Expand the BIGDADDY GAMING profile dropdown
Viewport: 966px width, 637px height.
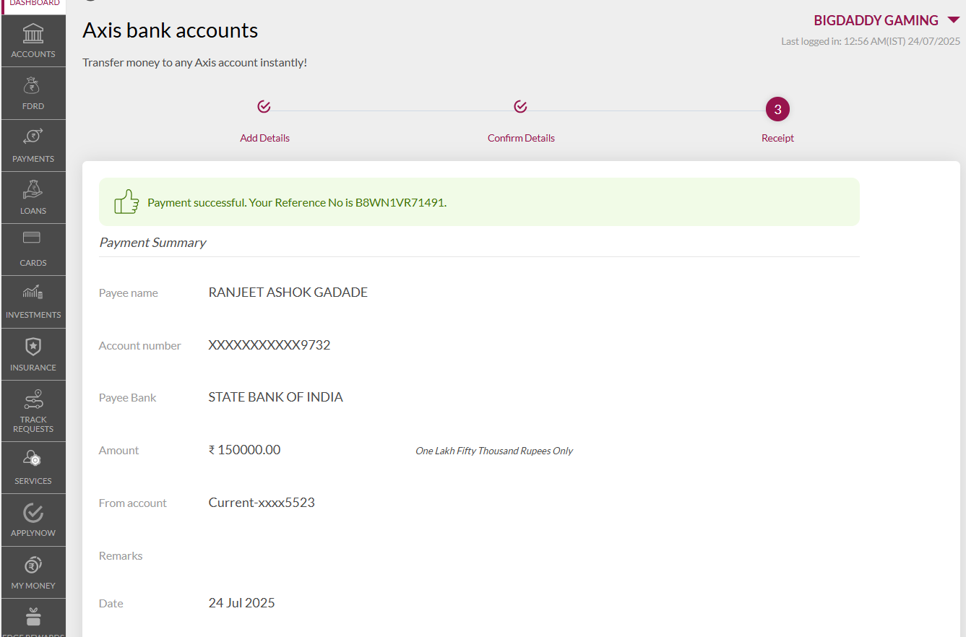pyautogui.click(x=886, y=20)
